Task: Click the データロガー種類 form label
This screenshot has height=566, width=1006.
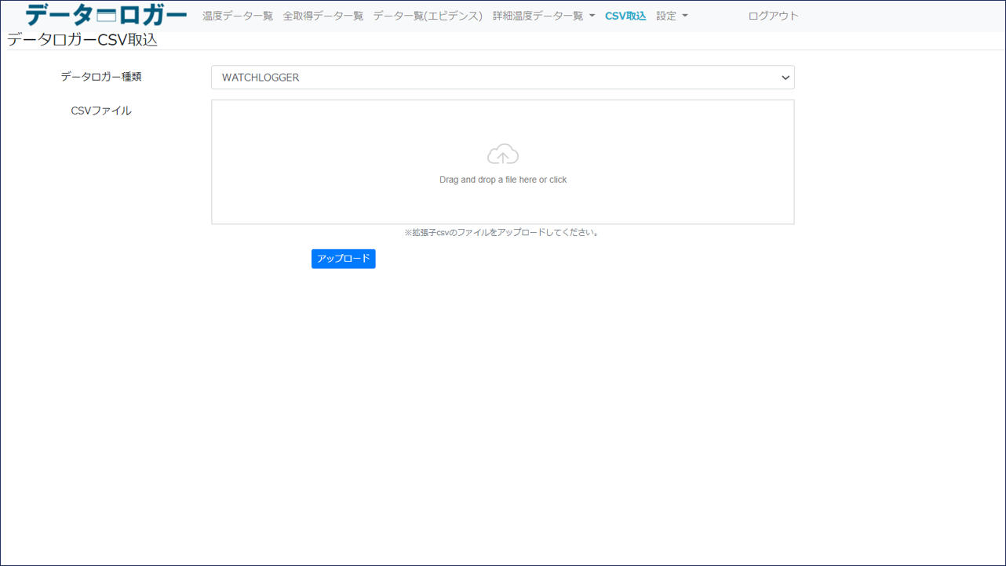Action: pos(100,77)
